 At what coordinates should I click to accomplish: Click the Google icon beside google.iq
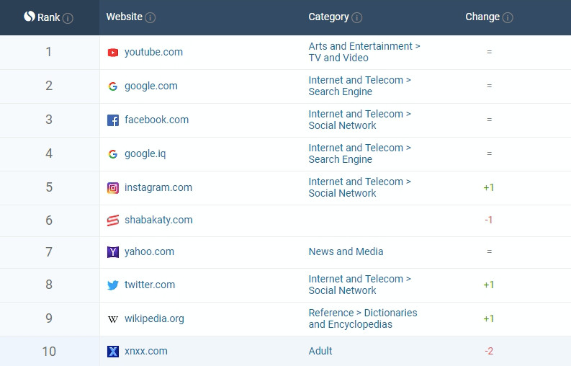(112, 154)
